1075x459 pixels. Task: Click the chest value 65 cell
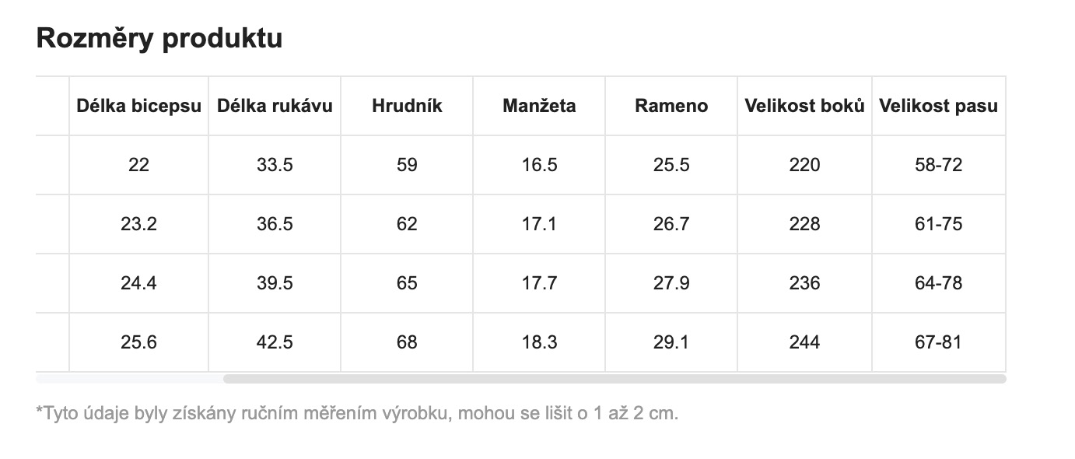[x=407, y=283]
